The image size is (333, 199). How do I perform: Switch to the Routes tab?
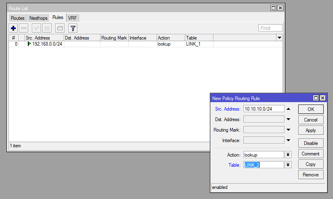pos(18,18)
